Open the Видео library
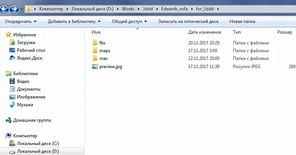The image size is (296, 155). pos(23,81)
